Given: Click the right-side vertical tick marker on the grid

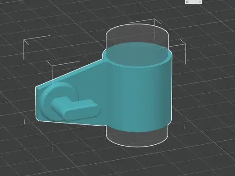Looking at the screenshot, I should point(185,126).
